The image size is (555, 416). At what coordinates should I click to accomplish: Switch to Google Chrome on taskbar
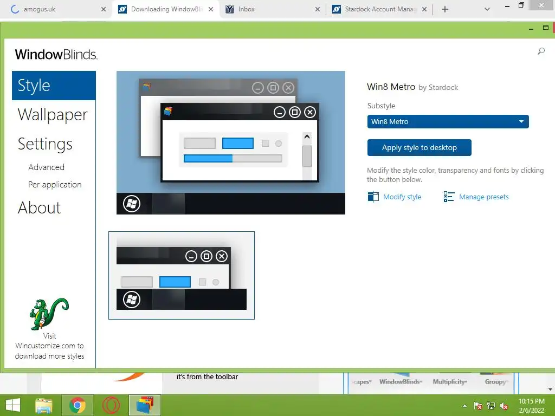[x=78, y=405]
